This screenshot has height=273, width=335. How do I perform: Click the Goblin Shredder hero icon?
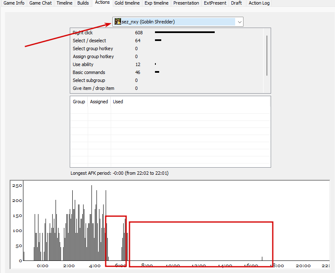coord(118,22)
